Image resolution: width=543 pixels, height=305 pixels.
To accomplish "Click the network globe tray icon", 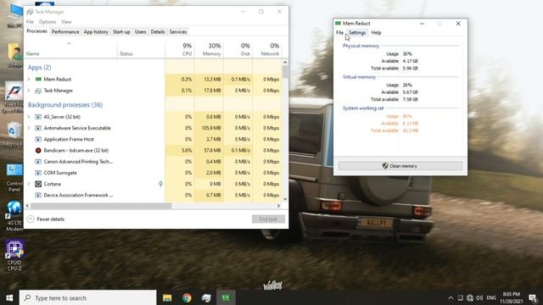I will tap(470, 297).
